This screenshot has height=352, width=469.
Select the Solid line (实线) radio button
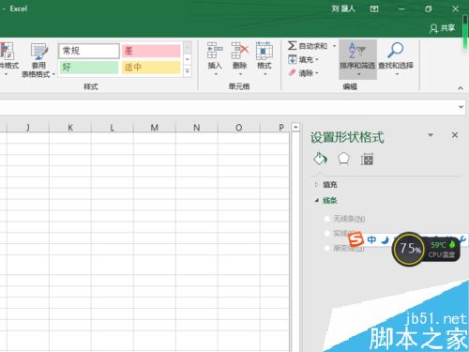(x=327, y=234)
